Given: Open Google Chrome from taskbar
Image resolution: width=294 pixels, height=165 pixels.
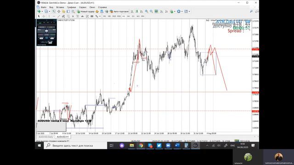Looking at the screenshot, I should pos(141,145).
